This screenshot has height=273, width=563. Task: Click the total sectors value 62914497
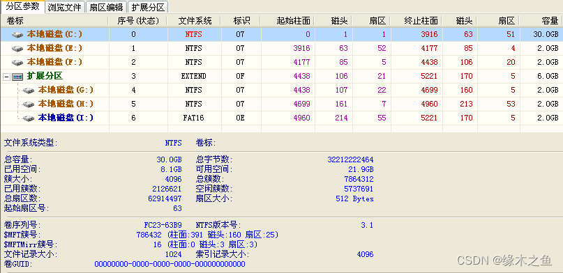click(165, 198)
